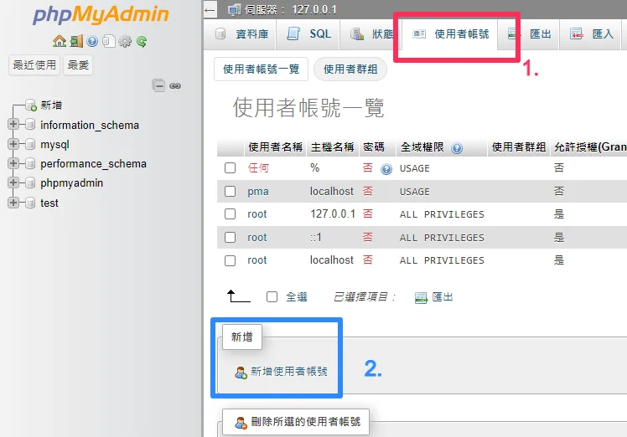Click the green reload navigation icon
Image resolution: width=627 pixels, height=437 pixels.
142,41
